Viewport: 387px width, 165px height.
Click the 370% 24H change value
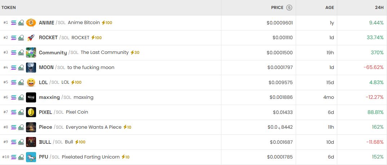tap(377, 52)
